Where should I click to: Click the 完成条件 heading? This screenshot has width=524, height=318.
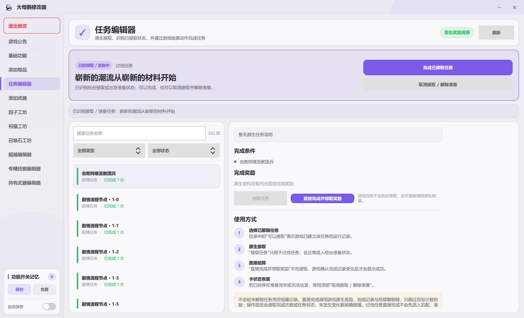(x=245, y=151)
